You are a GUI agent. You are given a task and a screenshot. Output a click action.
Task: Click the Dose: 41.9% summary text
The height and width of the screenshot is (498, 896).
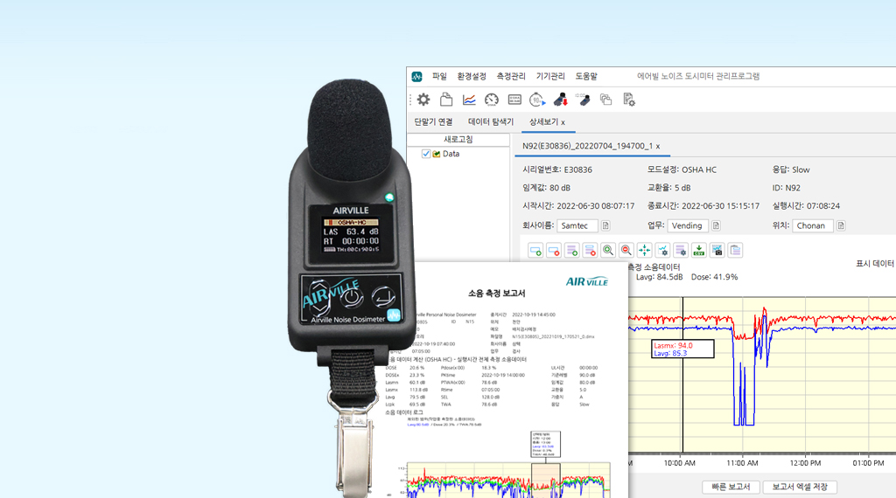pyautogui.click(x=714, y=277)
